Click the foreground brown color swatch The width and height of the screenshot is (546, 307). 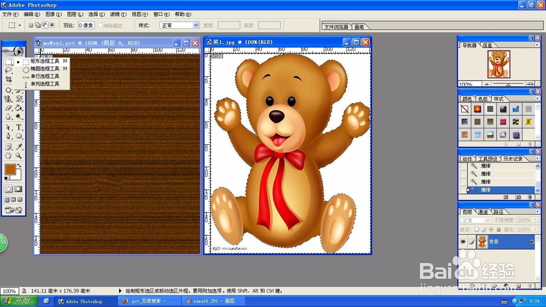(9, 169)
